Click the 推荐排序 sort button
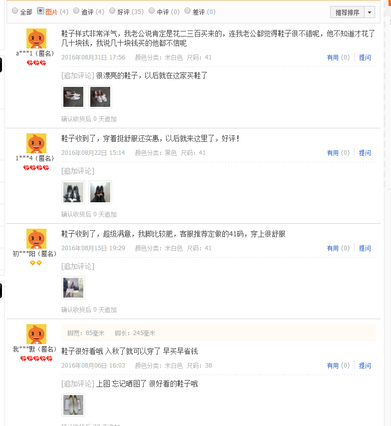The width and height of the screenshot is (391, 426). pos(347,12)
